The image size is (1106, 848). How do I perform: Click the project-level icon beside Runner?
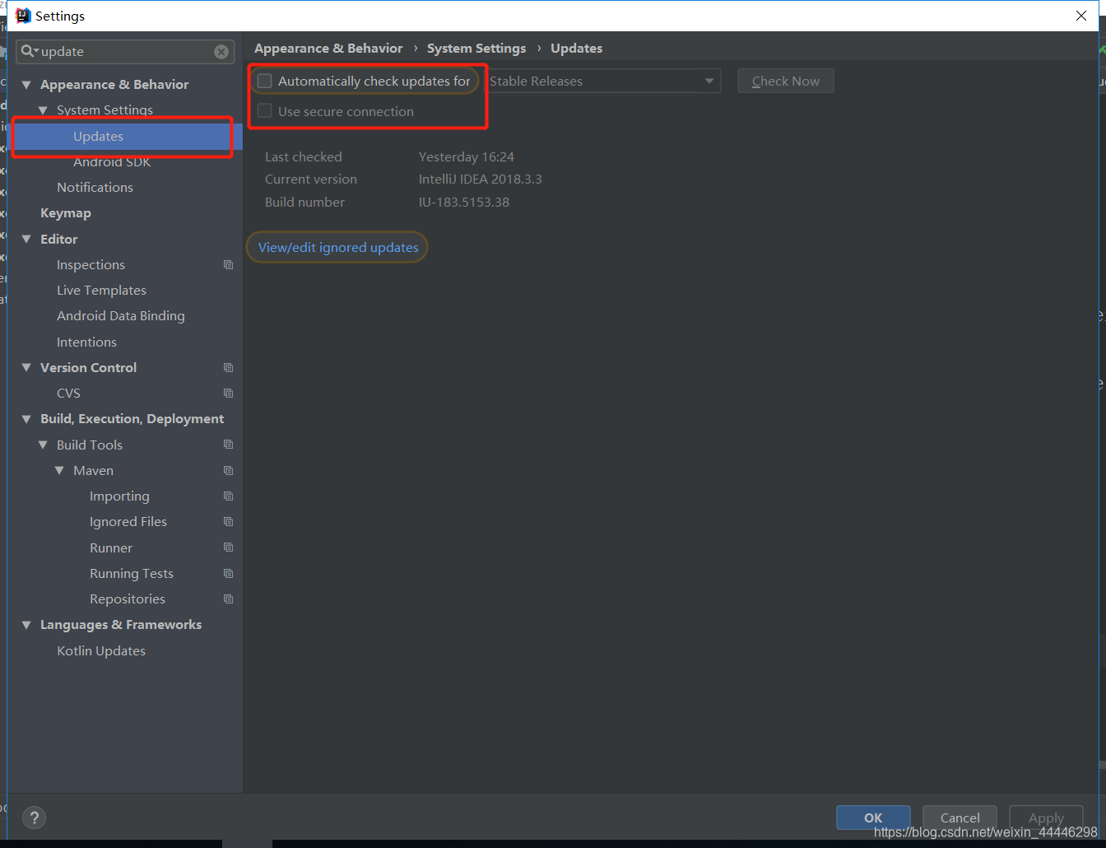228,547
